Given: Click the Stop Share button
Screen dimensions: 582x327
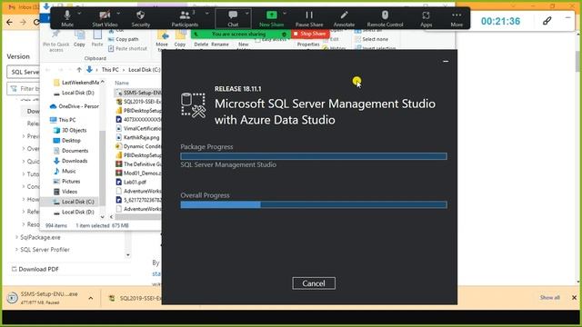Looking at the screenshot, I should click(x=310, y=34).
